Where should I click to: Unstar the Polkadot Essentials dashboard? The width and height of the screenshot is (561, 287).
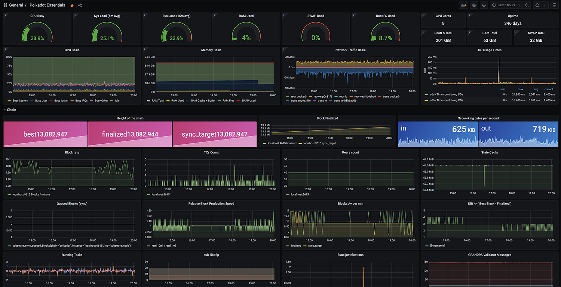coord(72,5)
